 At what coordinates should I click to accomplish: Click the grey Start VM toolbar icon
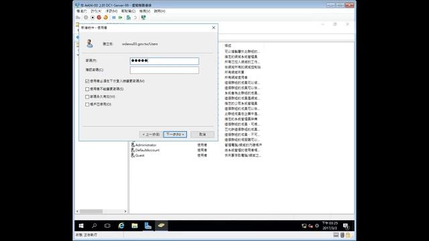pyautogui.click(x=86, y=17)
